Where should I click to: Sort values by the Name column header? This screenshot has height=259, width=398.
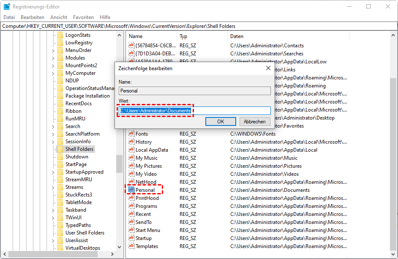pyautogui.click(x=151, y=36)
